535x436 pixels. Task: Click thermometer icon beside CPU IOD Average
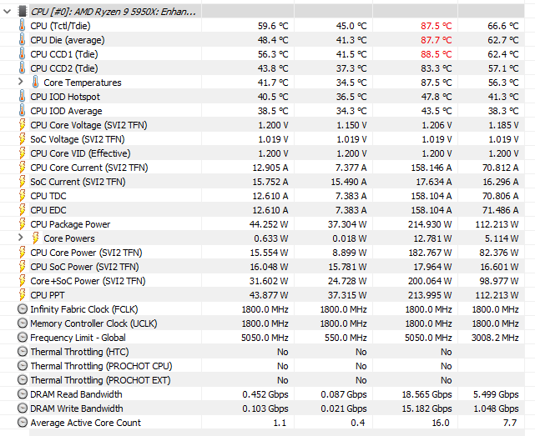click(x=23, y=110)
